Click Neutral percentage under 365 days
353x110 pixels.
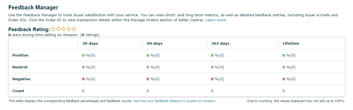pos(218,67)
